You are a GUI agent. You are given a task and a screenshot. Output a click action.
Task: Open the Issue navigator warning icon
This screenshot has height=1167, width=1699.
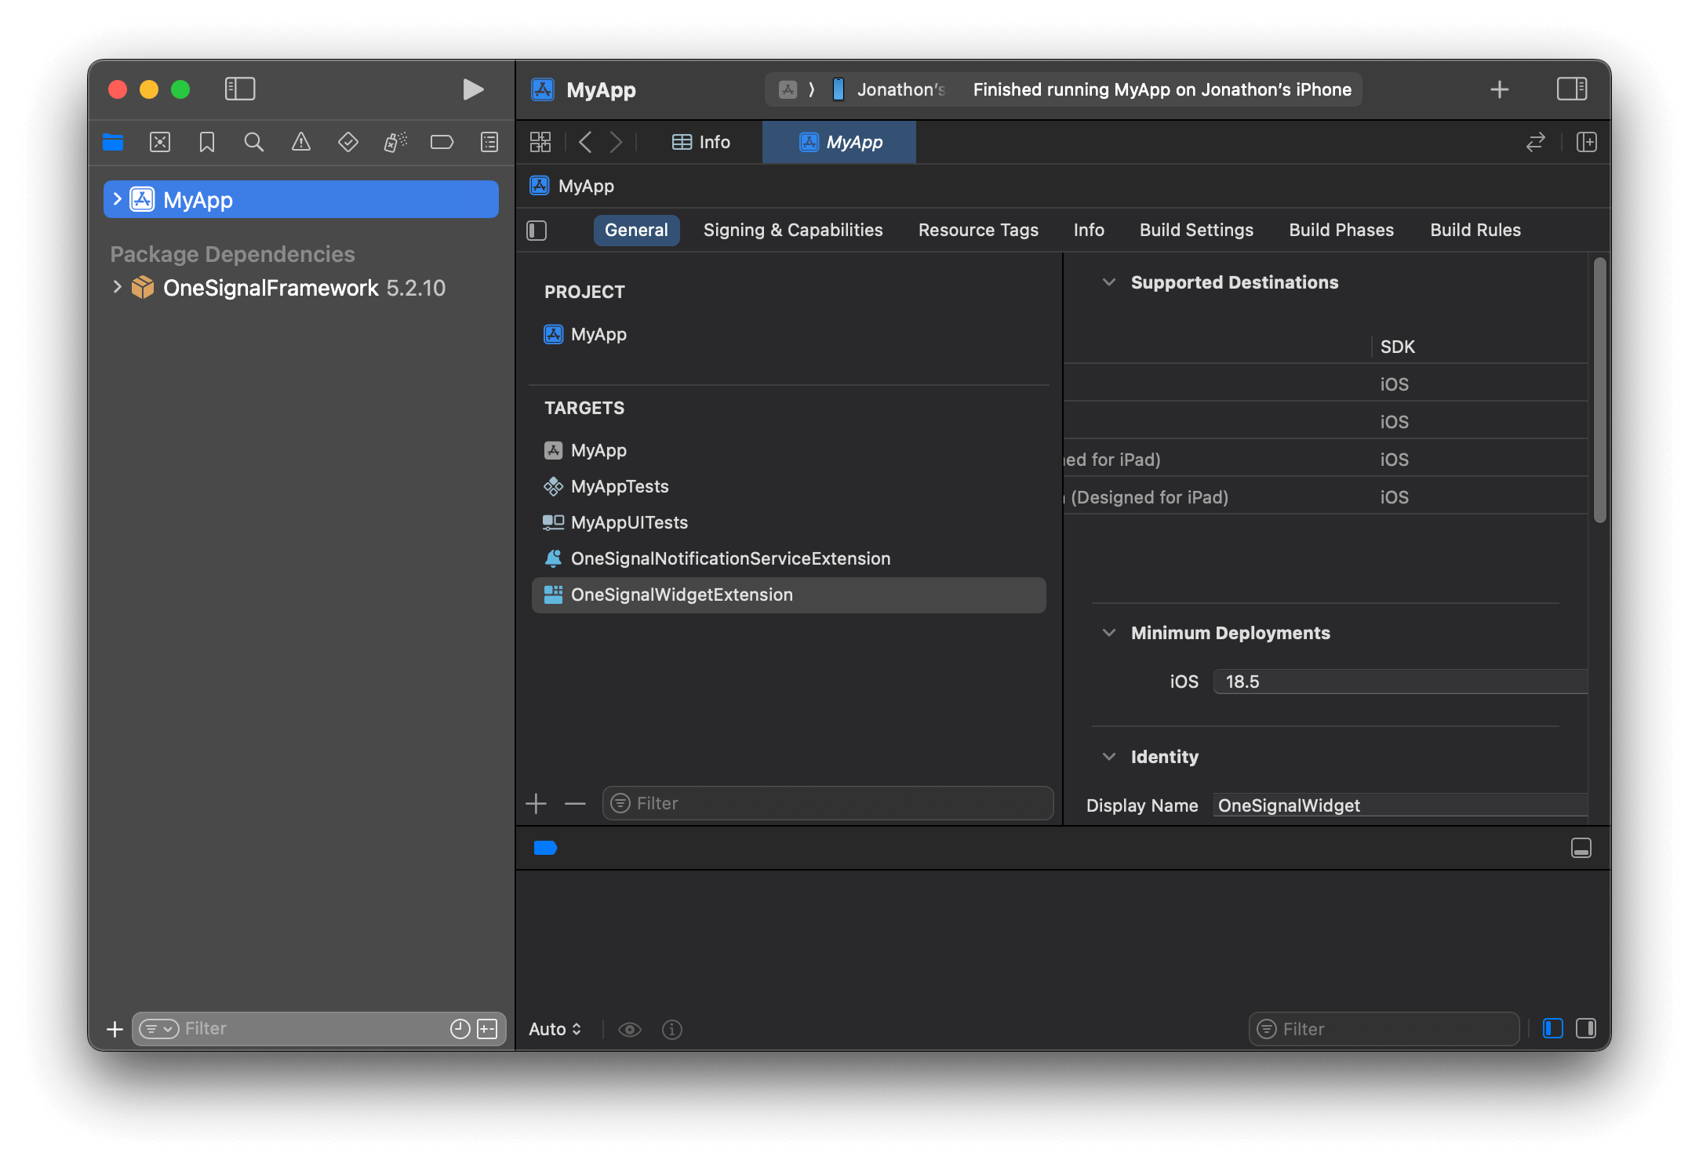coord(301,142)
